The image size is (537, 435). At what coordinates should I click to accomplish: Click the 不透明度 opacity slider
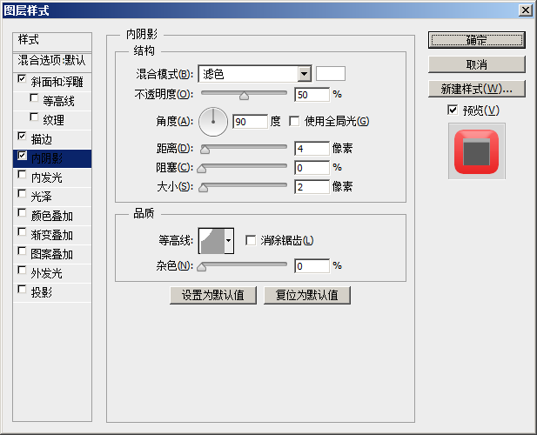pyautogui.click(x=244, y=94)
